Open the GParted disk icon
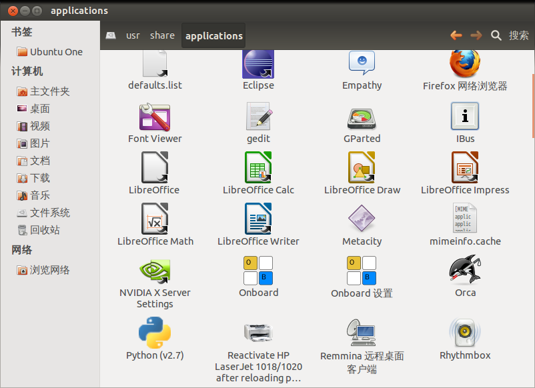Image resolution: width=535 pixels, height=388 pixels. tap(362, 119)
